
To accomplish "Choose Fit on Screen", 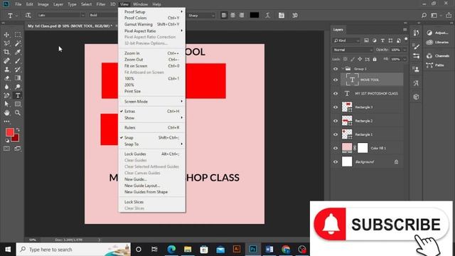I will point(151,66).
